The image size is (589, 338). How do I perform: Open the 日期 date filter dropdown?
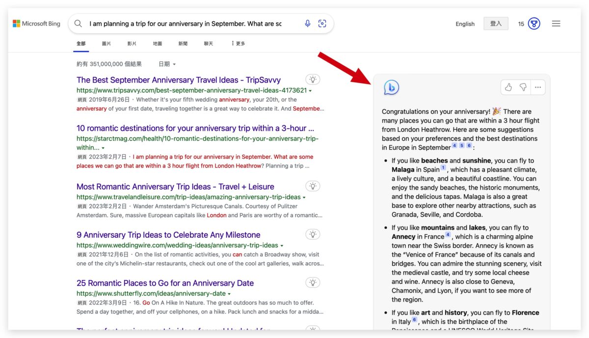point(167,64)
